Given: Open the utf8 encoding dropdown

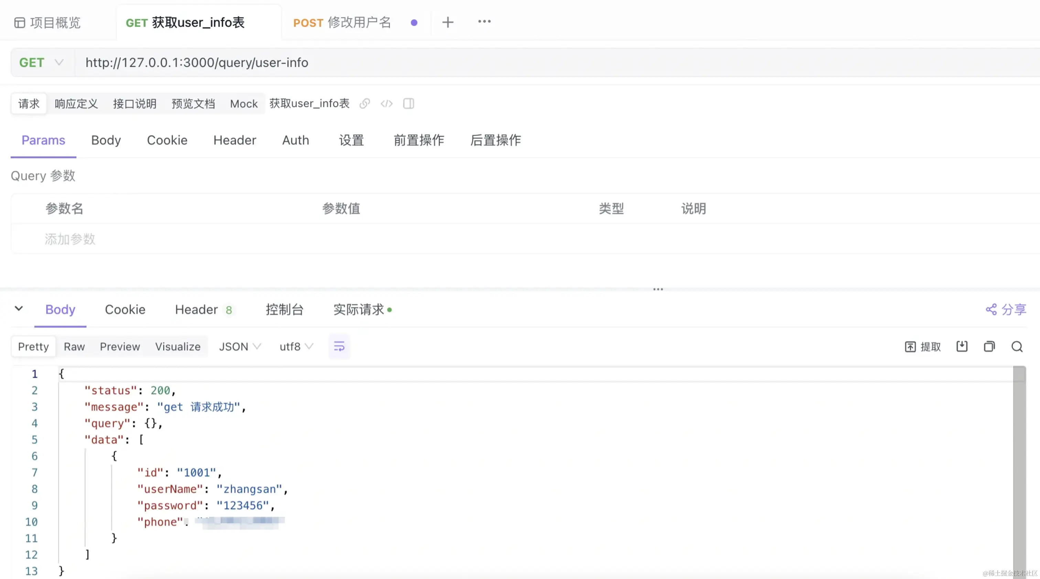Looking at the screenshot, I should 296,347.
